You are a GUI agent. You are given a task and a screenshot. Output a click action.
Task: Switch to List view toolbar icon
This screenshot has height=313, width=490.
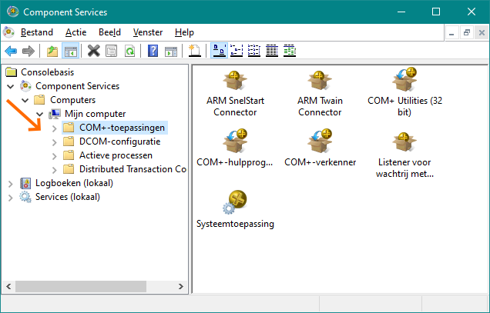pyautogui.click(x=254, y=51)
